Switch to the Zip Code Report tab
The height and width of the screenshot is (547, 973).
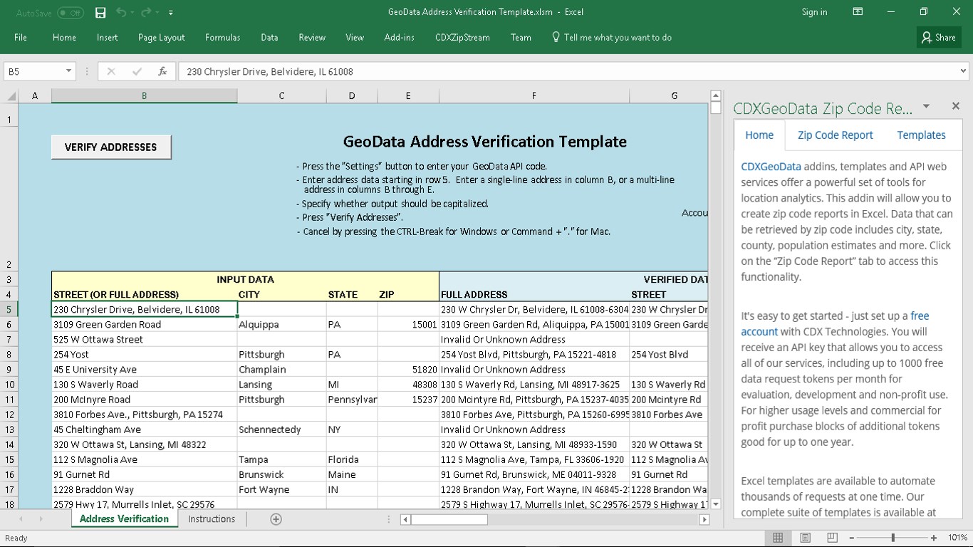[x=835, y=135]
